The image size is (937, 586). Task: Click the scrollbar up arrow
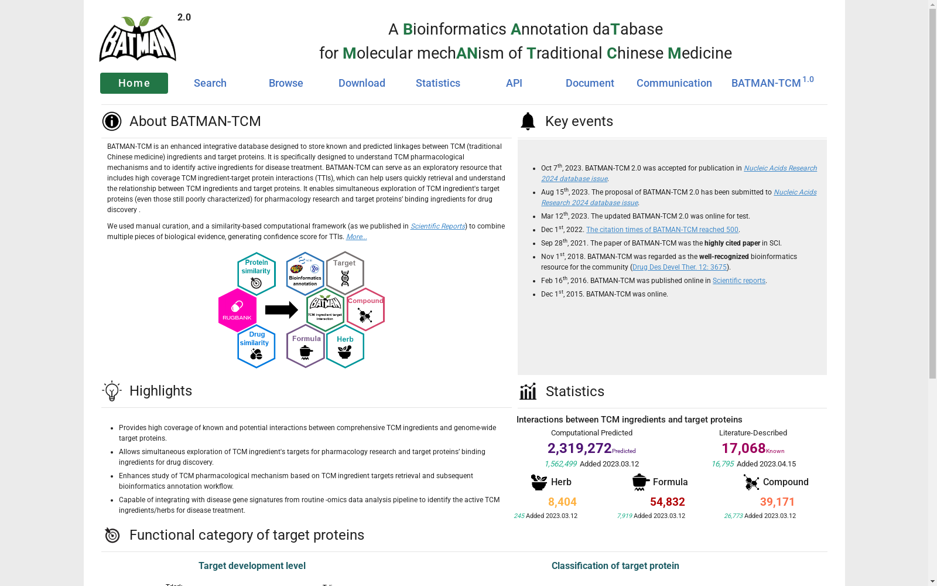(932, 5)
